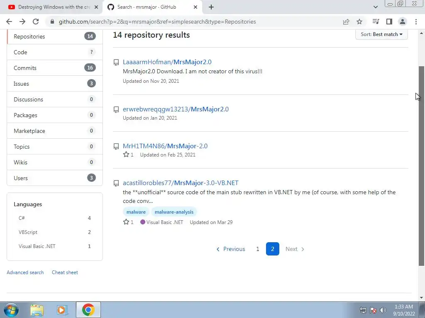This screenshot has height=318, width=425.
Task: Select Topics filter in sidebar
Action: 55,147
